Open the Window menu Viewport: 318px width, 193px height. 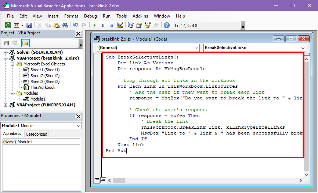162,16
